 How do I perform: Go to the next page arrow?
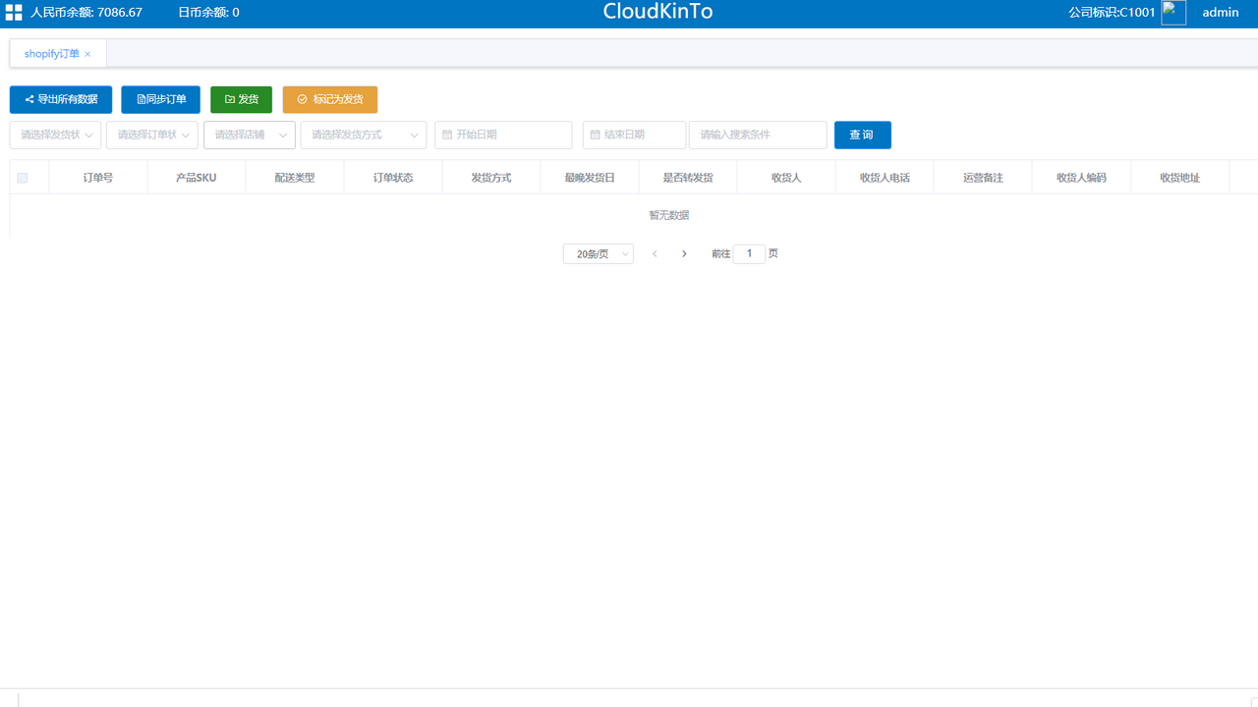pos(685,253)
